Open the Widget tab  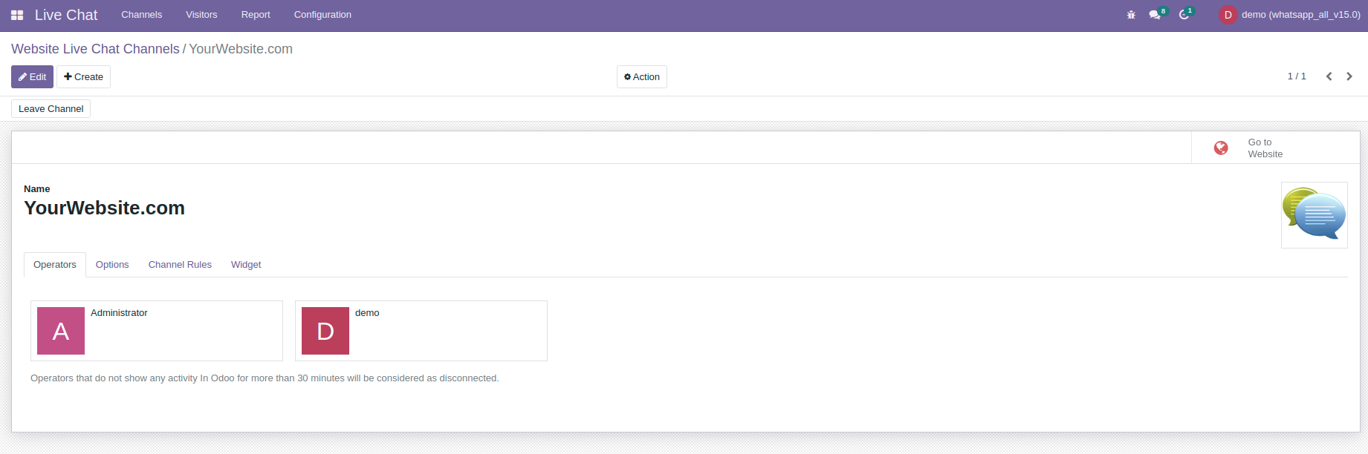click(x=246, y=265)
